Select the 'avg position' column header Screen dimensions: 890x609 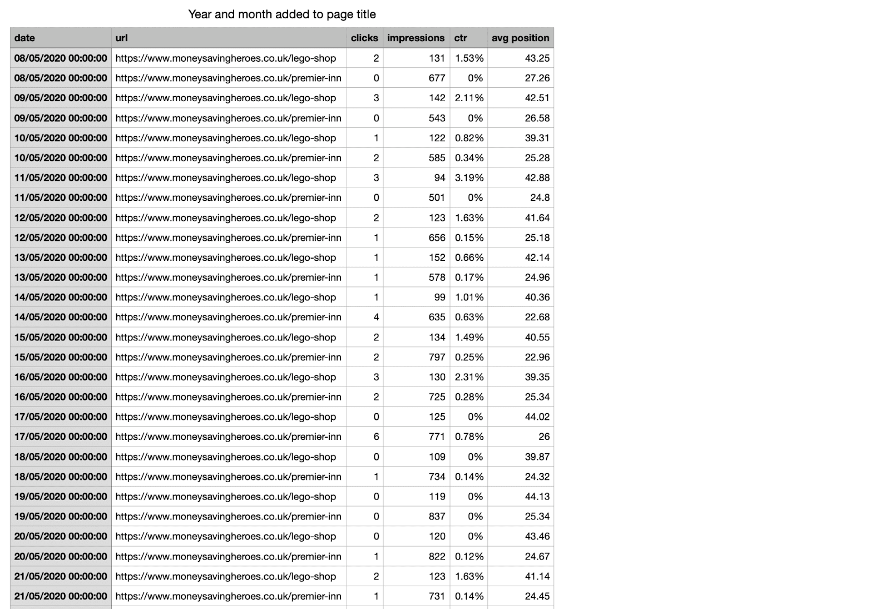[521, 38]
